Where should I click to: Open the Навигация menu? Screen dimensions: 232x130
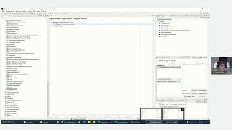(18, 11)
